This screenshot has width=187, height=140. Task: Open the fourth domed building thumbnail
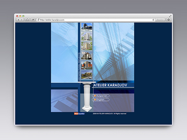[87, 55]
